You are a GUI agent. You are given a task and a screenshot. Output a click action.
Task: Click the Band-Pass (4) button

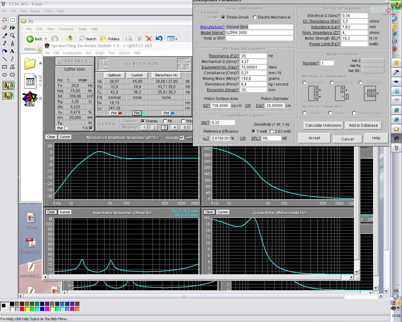pos(166,75)
